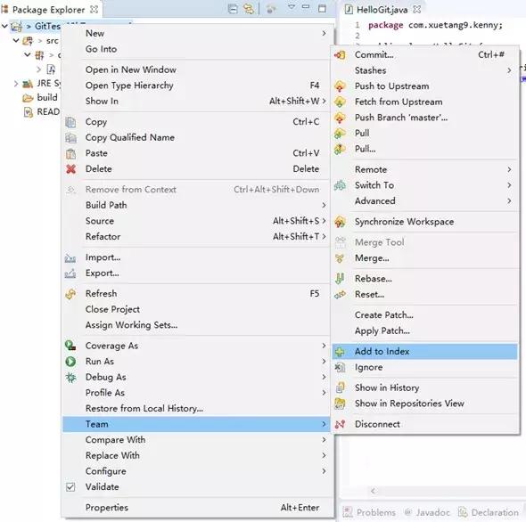Click the Synchronize Workspace icon
526x522 pixels.
tap(340, 222)
